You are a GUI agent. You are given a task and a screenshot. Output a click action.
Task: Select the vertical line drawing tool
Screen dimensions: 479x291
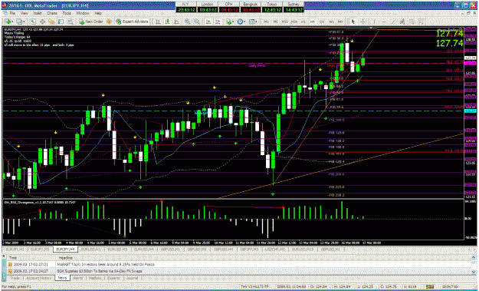point(374,21)
